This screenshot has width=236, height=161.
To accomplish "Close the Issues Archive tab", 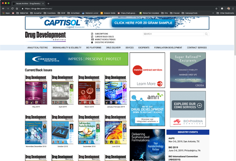I will click(43, 3).
